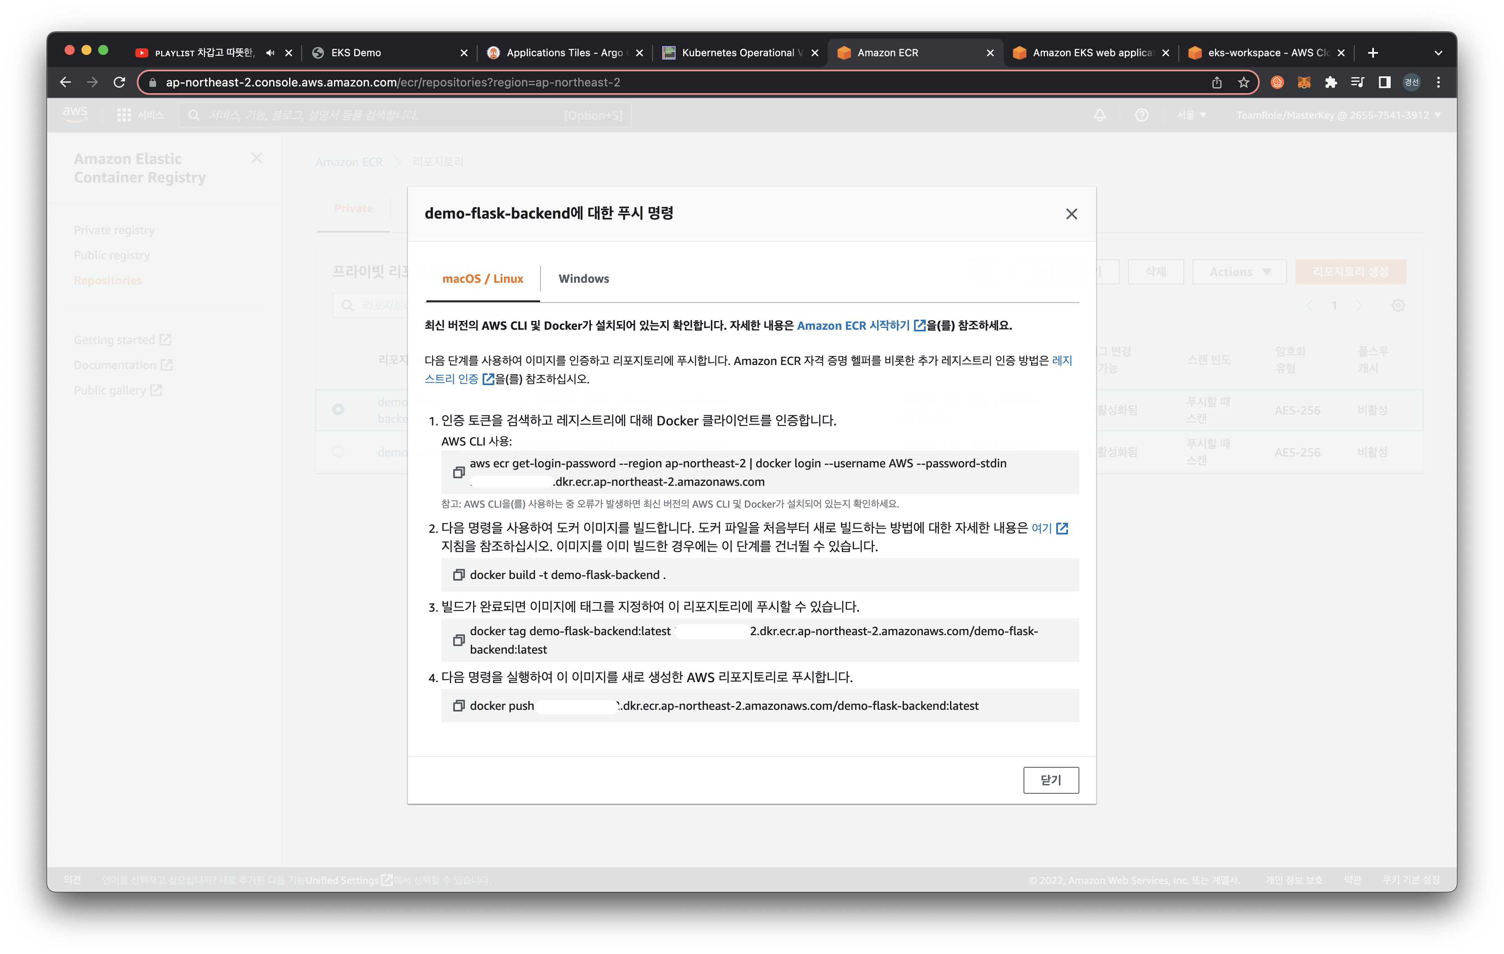Open a new browser tab
The width and height of the screenshot is (1504, 954).
[x=1373, y=53]
